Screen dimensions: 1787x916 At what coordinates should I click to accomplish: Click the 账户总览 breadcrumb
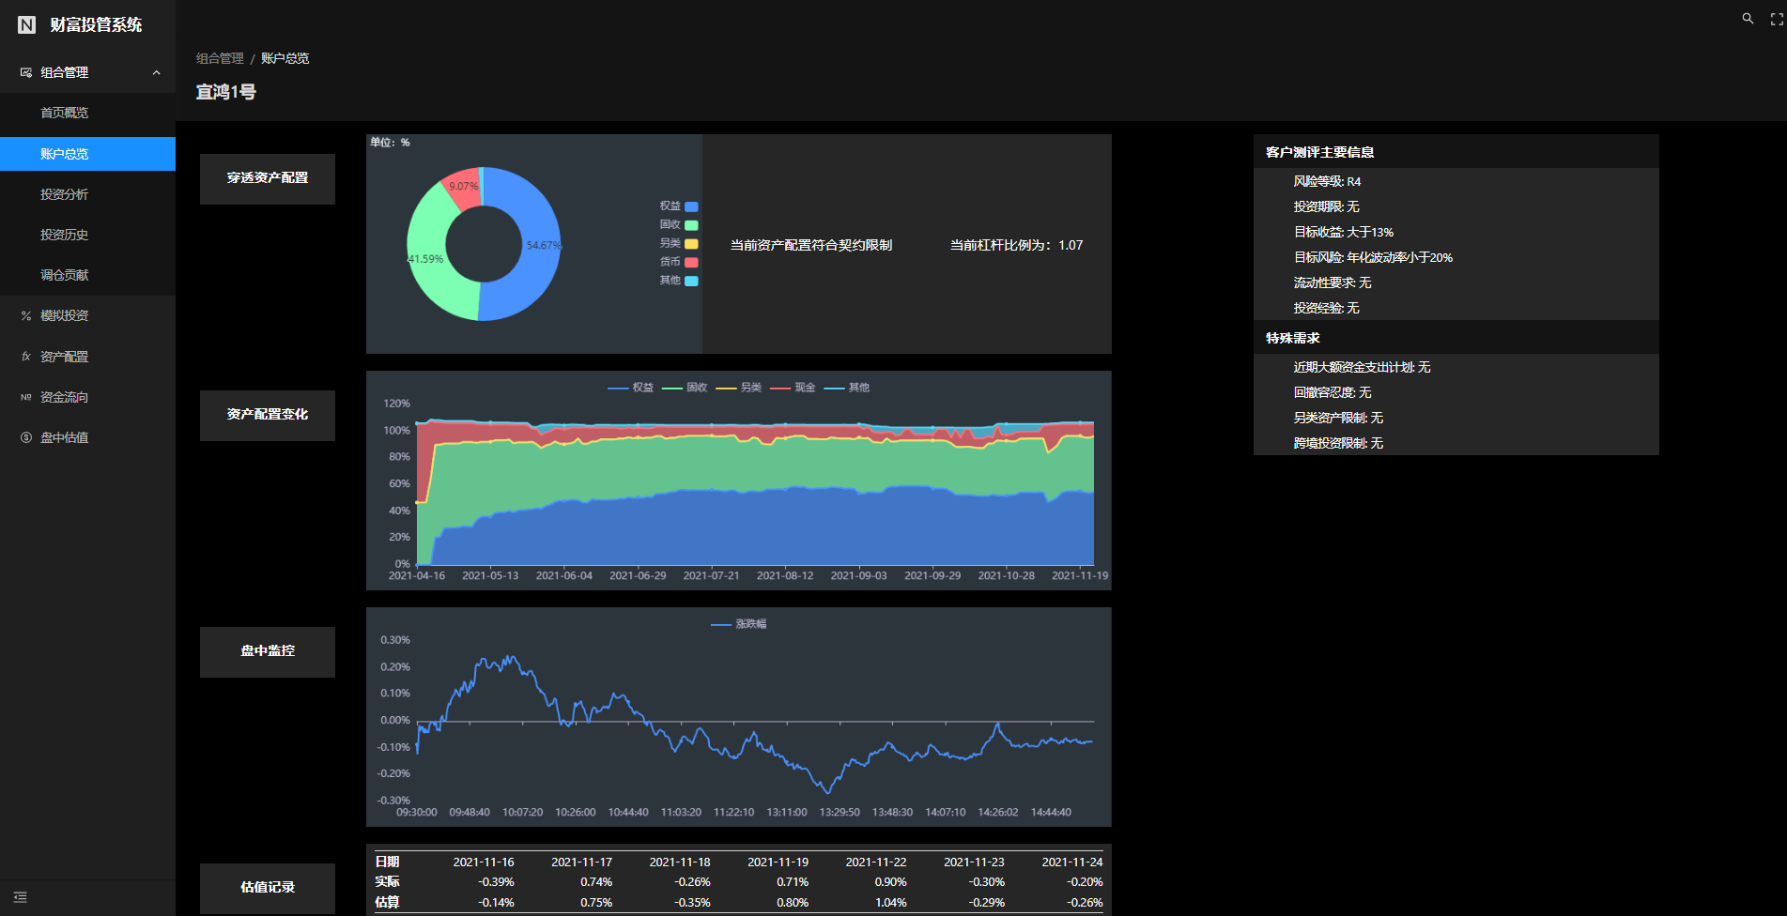pyautogui.click(x=285, y=58)
